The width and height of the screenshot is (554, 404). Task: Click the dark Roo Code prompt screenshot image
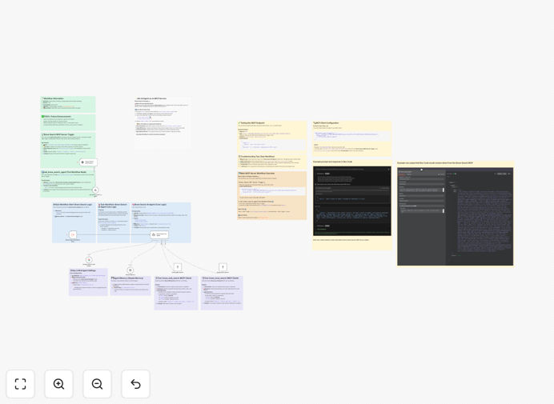tap(352, 201)
